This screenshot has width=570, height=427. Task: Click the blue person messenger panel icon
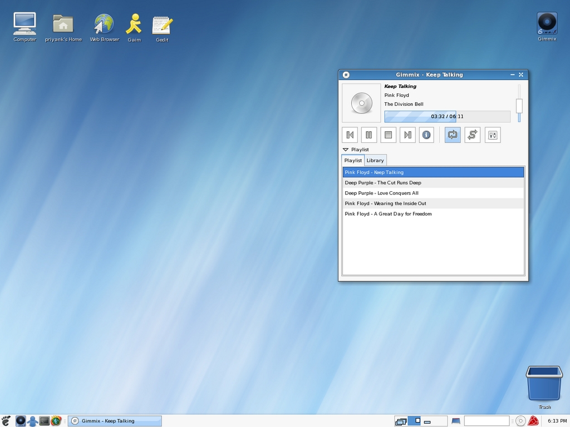tap(33, 421)
